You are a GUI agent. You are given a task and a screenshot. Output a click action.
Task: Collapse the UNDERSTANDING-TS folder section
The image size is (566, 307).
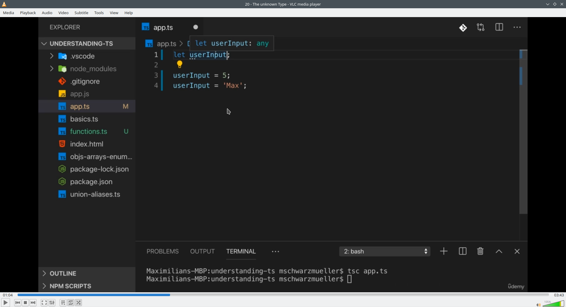[x=87, y=44]
